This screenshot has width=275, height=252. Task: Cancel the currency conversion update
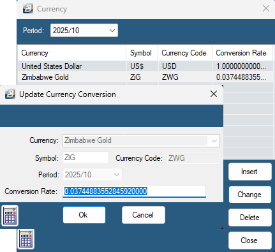pyautogui.click(x=144, y=215)
